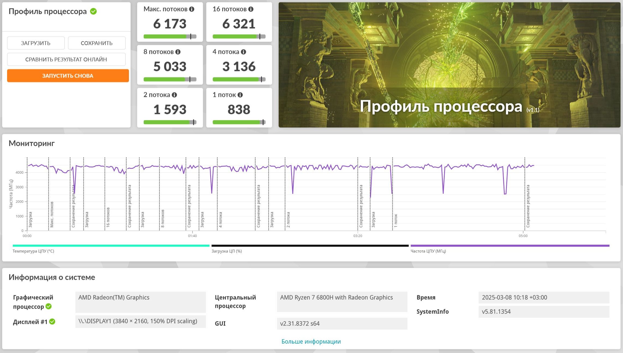Screen dimensions: 623x353
Task: Click the info icon next to Макс. потоков
Action: coord(192,9)
